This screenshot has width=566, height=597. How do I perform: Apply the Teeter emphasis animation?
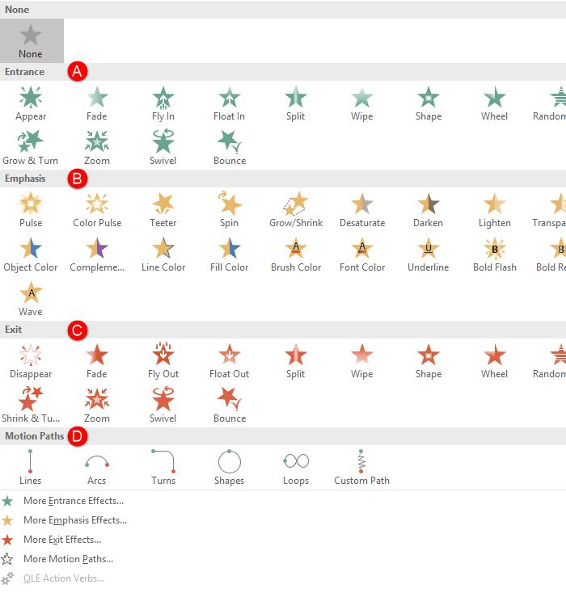point(163,210)
